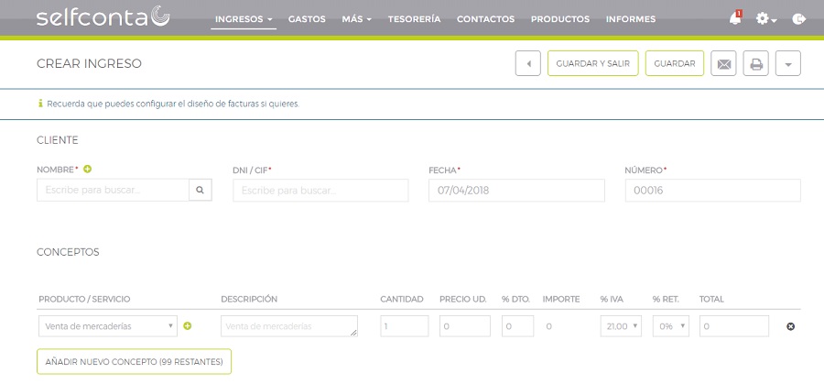Screen dimensions: 824x384
Task: Open Tesorería section
Action: [x=414, y=19]
